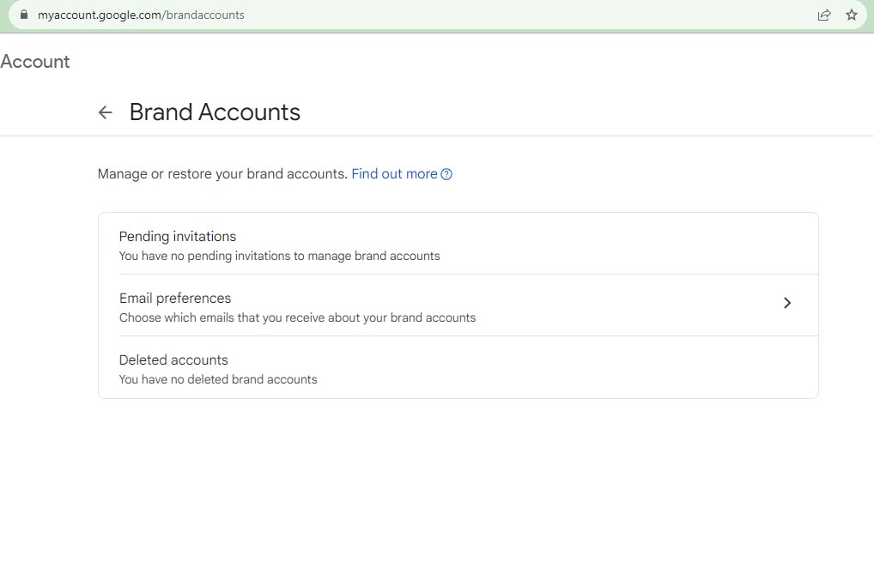Click 'Manage or restore your brand accounts' text

coord(222,174)
